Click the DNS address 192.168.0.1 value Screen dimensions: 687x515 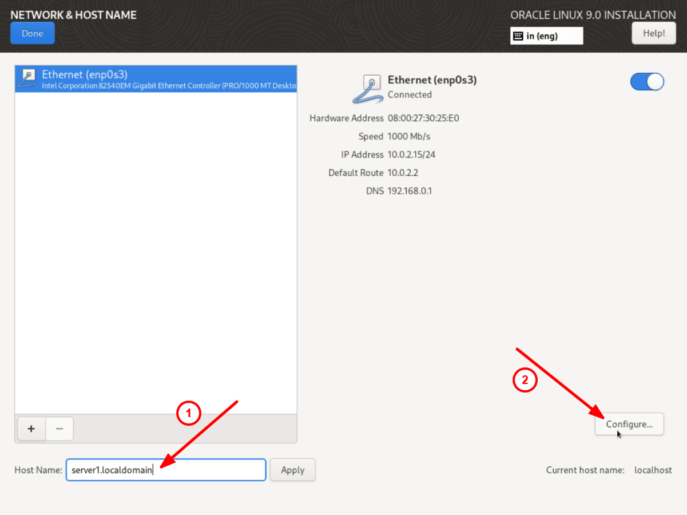click(x=410, y=191)
